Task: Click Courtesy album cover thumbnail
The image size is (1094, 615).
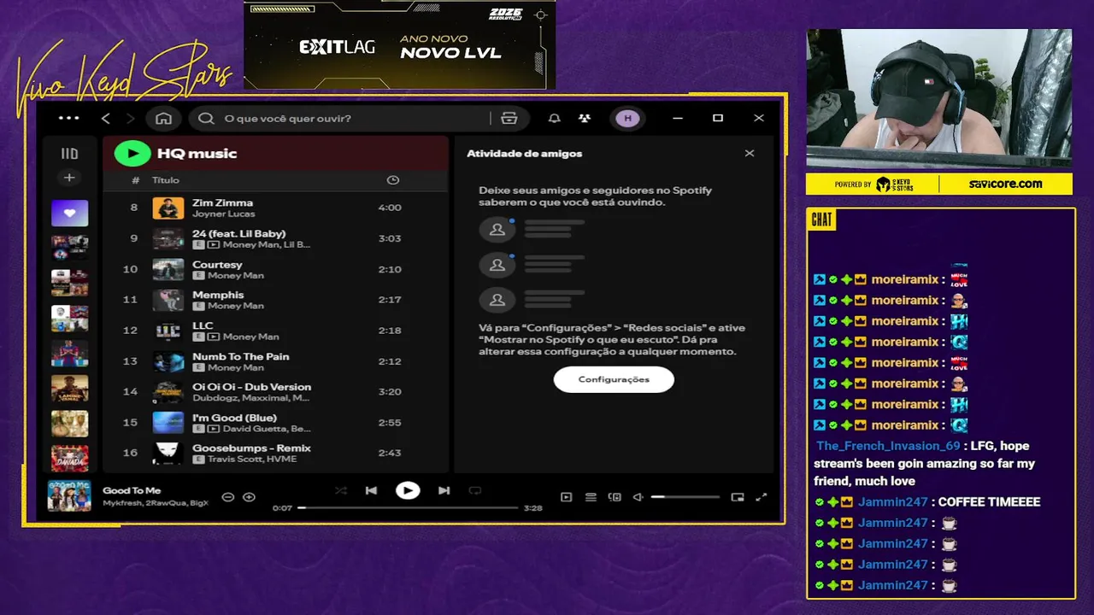Action: click(168, 269)
